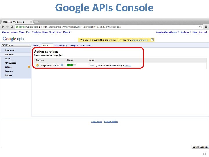
Task: Click the Play link in Google bar
Action: (x=28, y=32)
